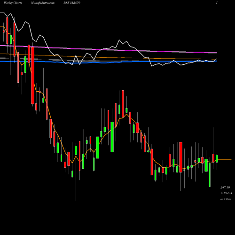Click the 247.10 price value
Viewport: 235px width, 235px height.
click(225, 188)
